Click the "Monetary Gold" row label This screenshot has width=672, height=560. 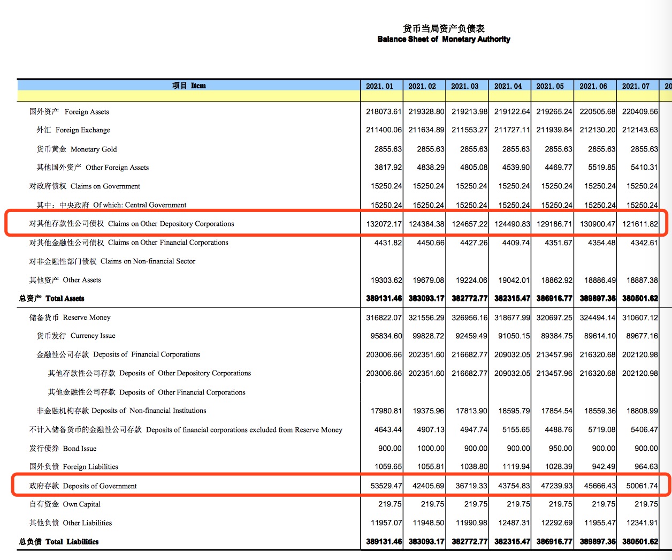[x=77, y=149]
